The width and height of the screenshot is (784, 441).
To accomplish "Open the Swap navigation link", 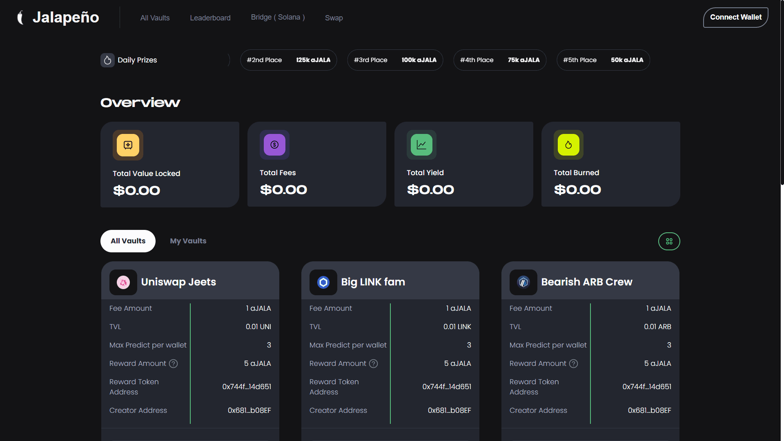I will tap(334, 18).
